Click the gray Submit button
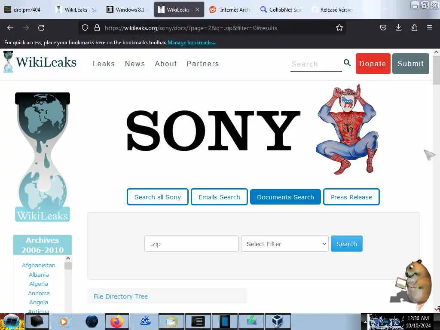Screen dimensions: 440x330 tap(410, 64)
